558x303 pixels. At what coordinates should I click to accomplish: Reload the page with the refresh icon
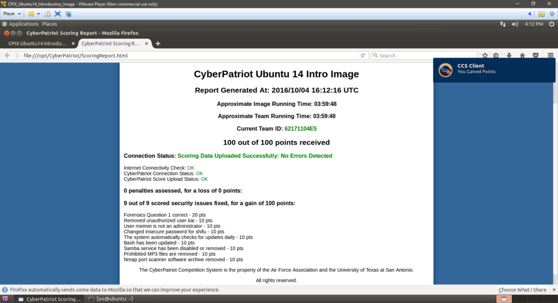[x=362, y=55]
